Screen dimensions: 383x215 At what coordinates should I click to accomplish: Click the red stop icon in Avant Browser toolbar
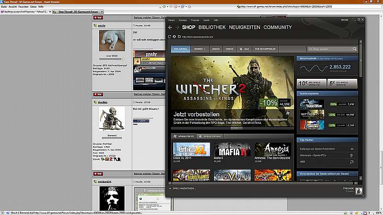click(175, 7)
